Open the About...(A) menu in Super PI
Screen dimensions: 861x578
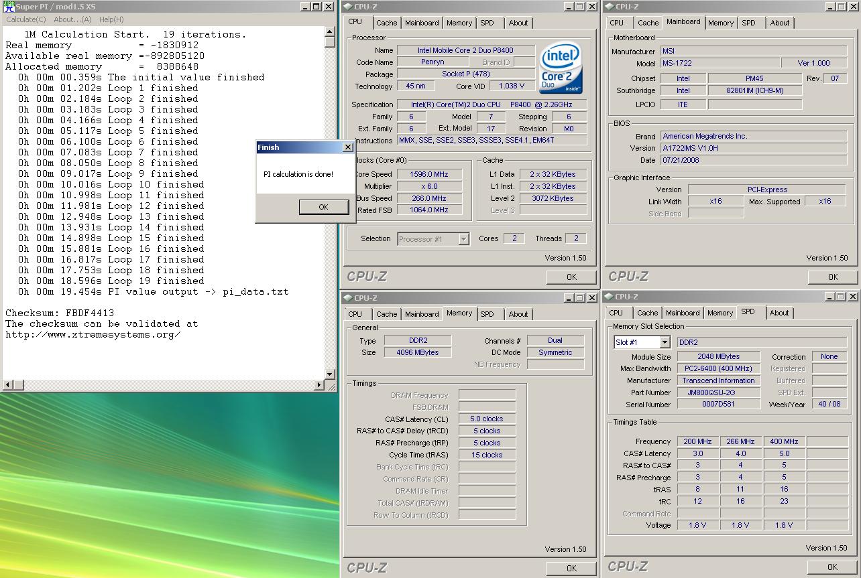72,19
